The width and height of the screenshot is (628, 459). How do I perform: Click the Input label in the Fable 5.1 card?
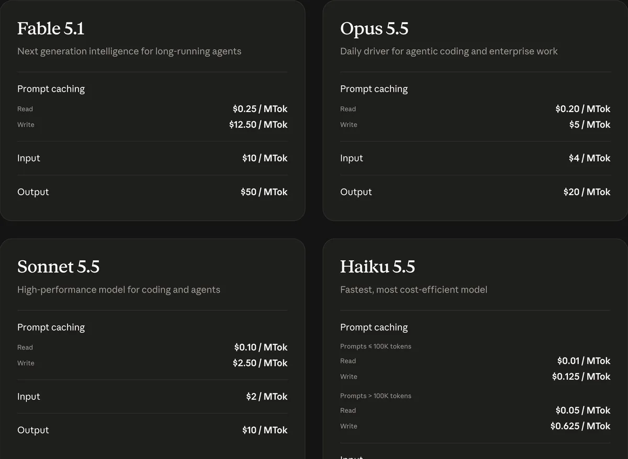pyautogui.click(x=29, y=158)
